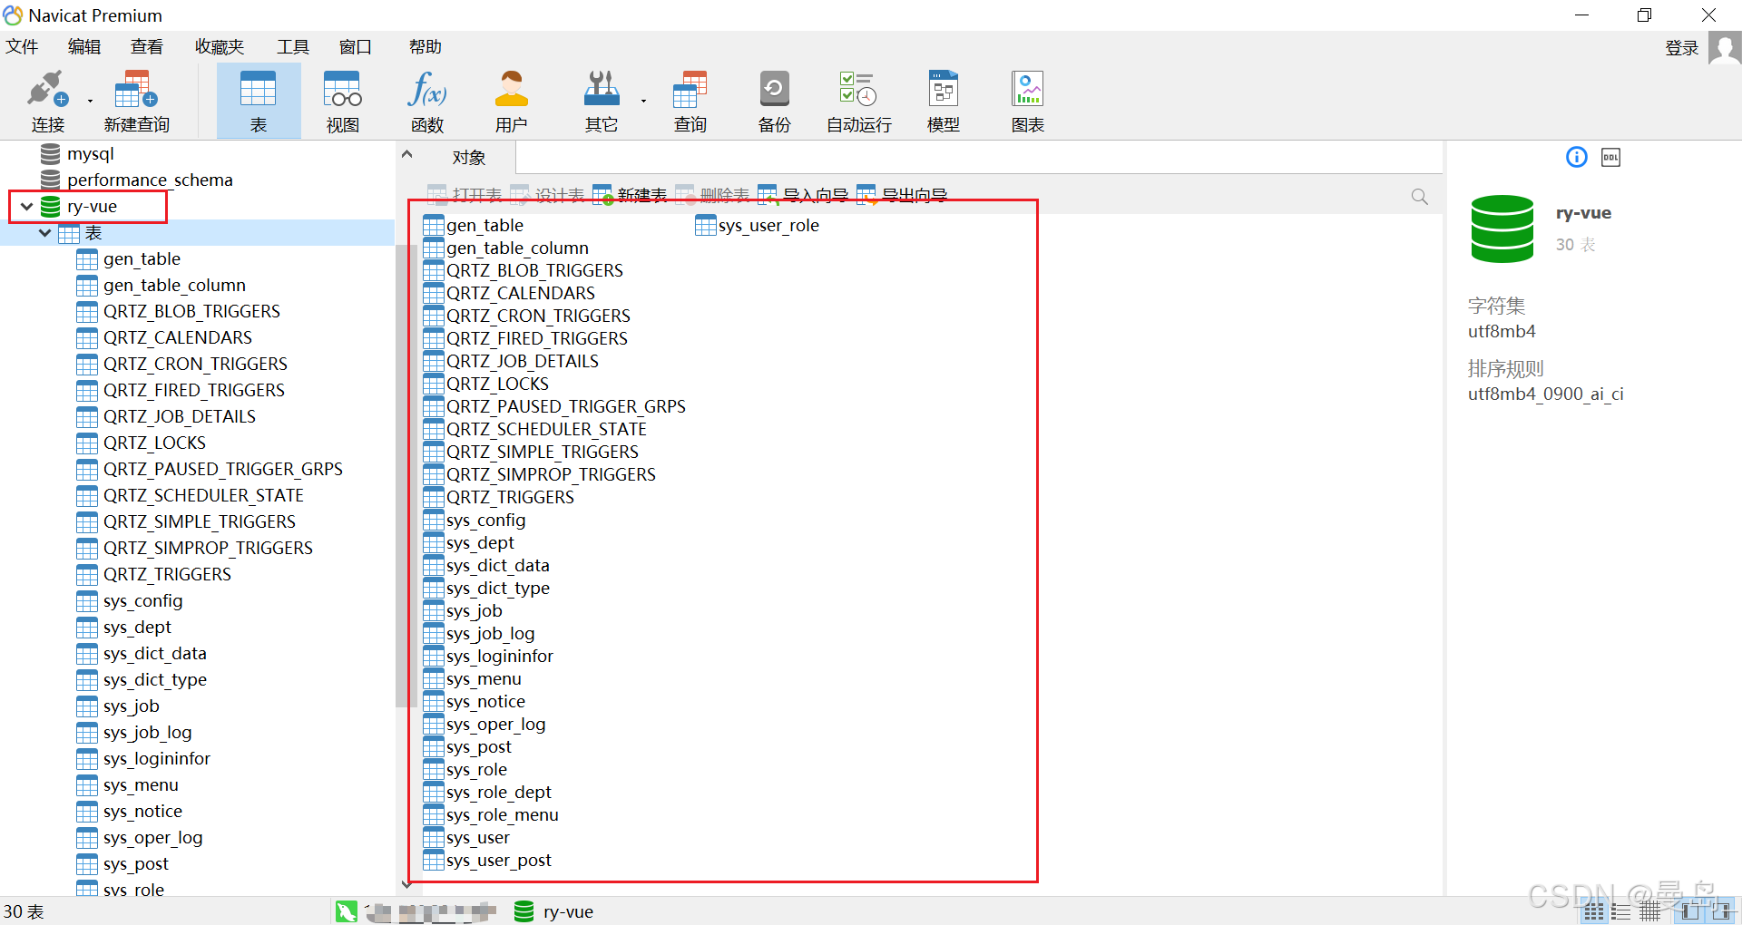Open 新建查询 (New Query) from toolbar
Viewport: 1742px width, 925px height.
point(136,101)
